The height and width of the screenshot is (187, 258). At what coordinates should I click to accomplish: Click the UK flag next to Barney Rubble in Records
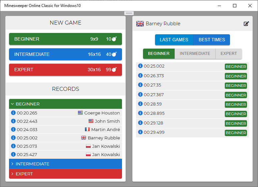[84, 137]
